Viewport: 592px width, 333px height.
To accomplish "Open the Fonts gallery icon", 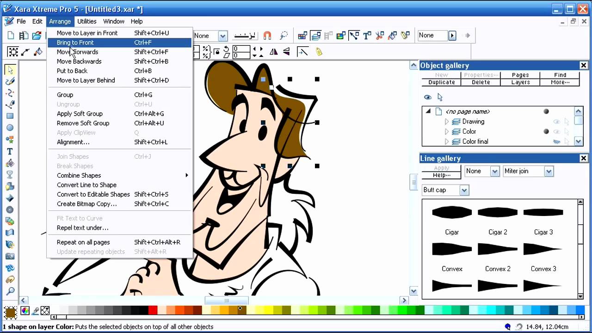I will tap(367, 36).
